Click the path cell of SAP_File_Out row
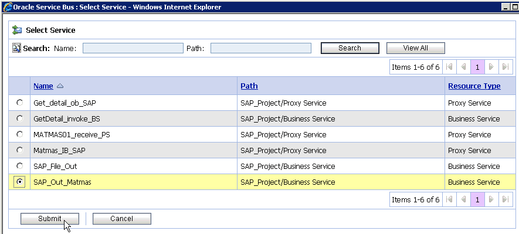 [341, 167]
